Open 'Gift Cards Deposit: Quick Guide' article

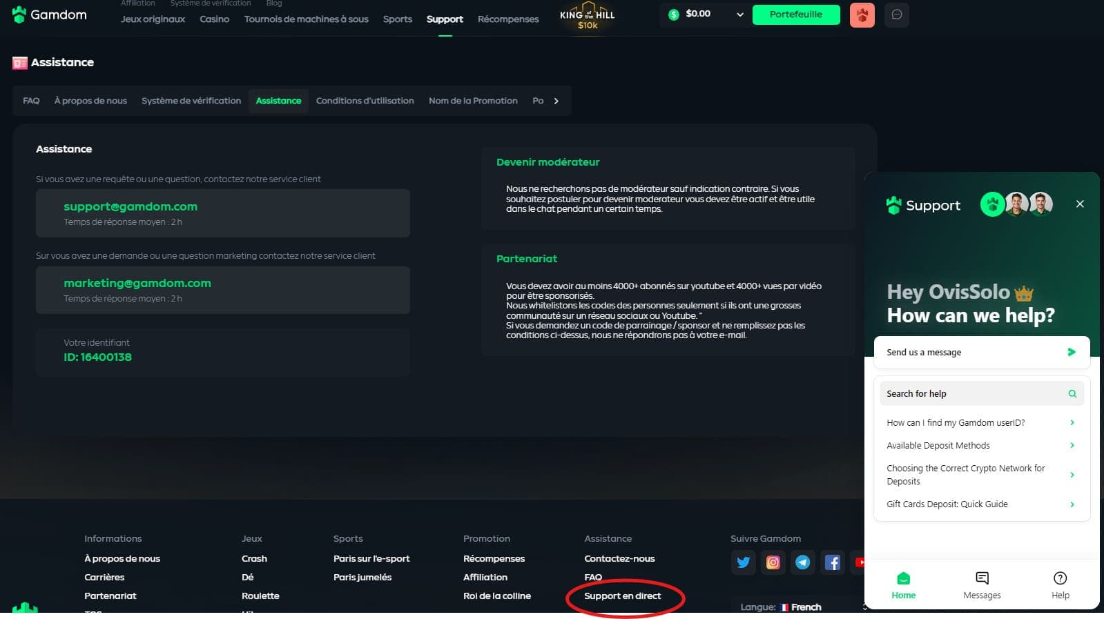(x=981, y=504)
